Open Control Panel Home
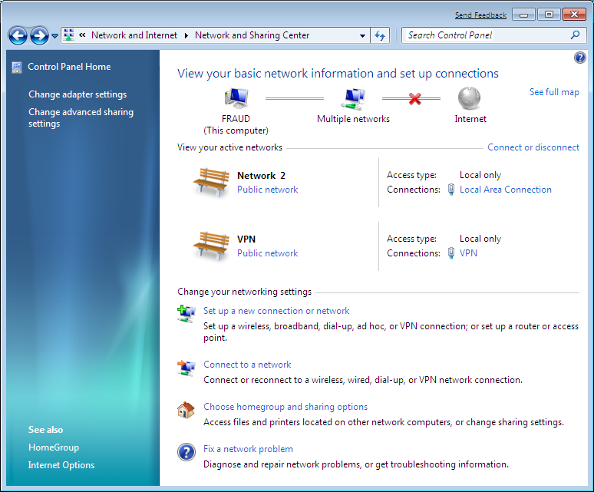The height and width of the screenshot is (492, 594). (x=69, y=67)
